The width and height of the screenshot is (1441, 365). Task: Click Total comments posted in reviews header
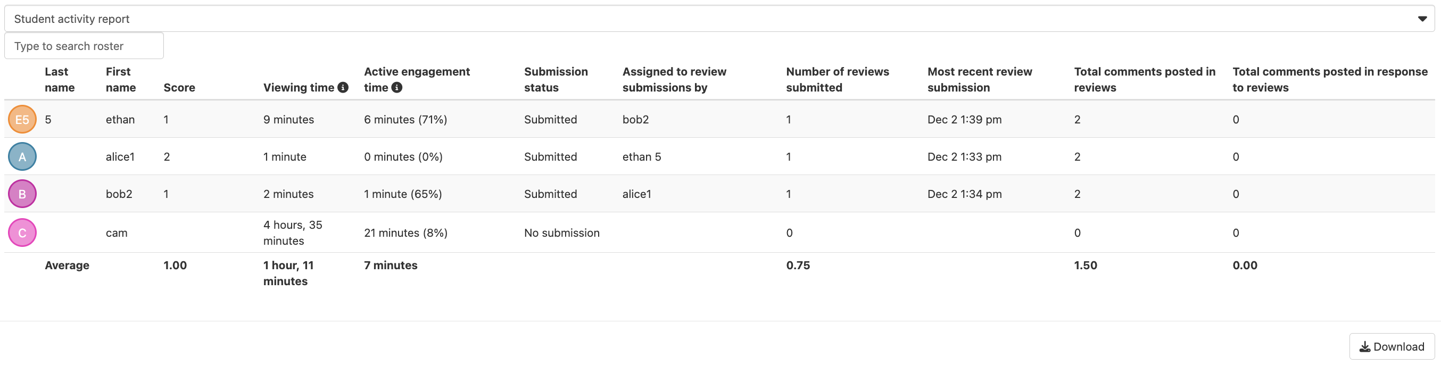coord(1144,79)
